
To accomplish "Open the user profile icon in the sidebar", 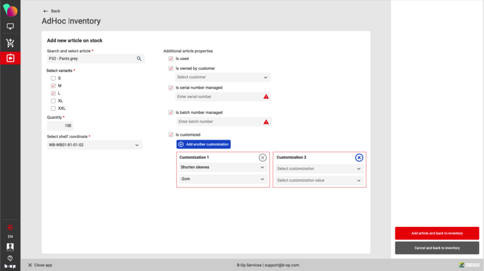I will click(x=10, y=247).
